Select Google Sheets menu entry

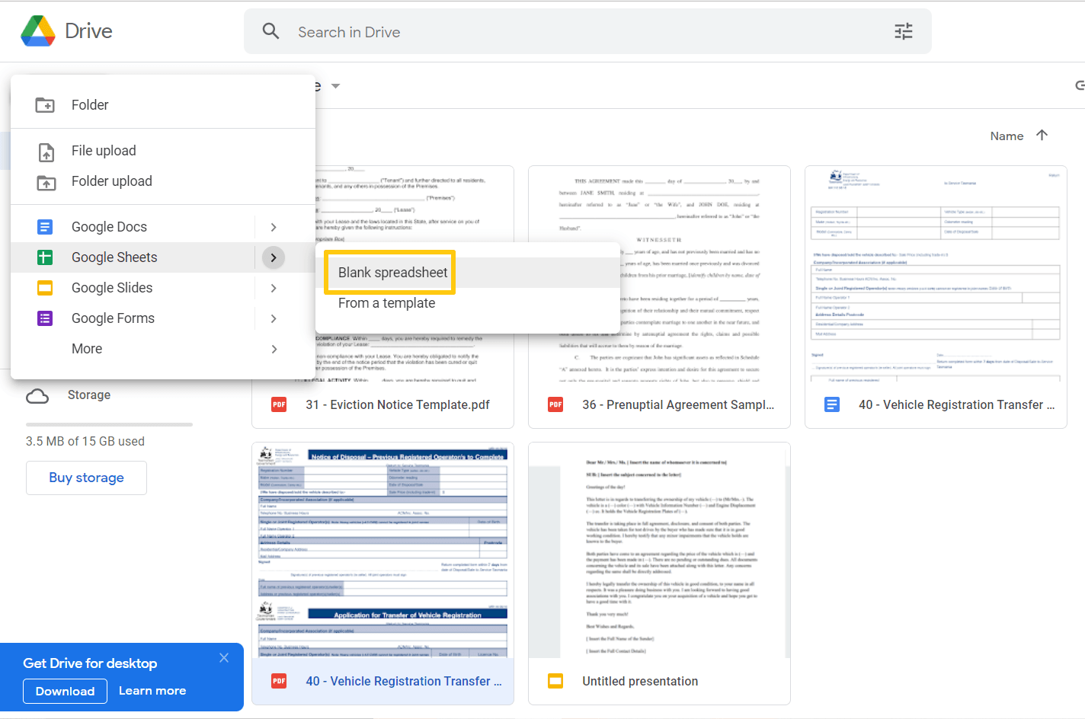(x=133, y=257)
